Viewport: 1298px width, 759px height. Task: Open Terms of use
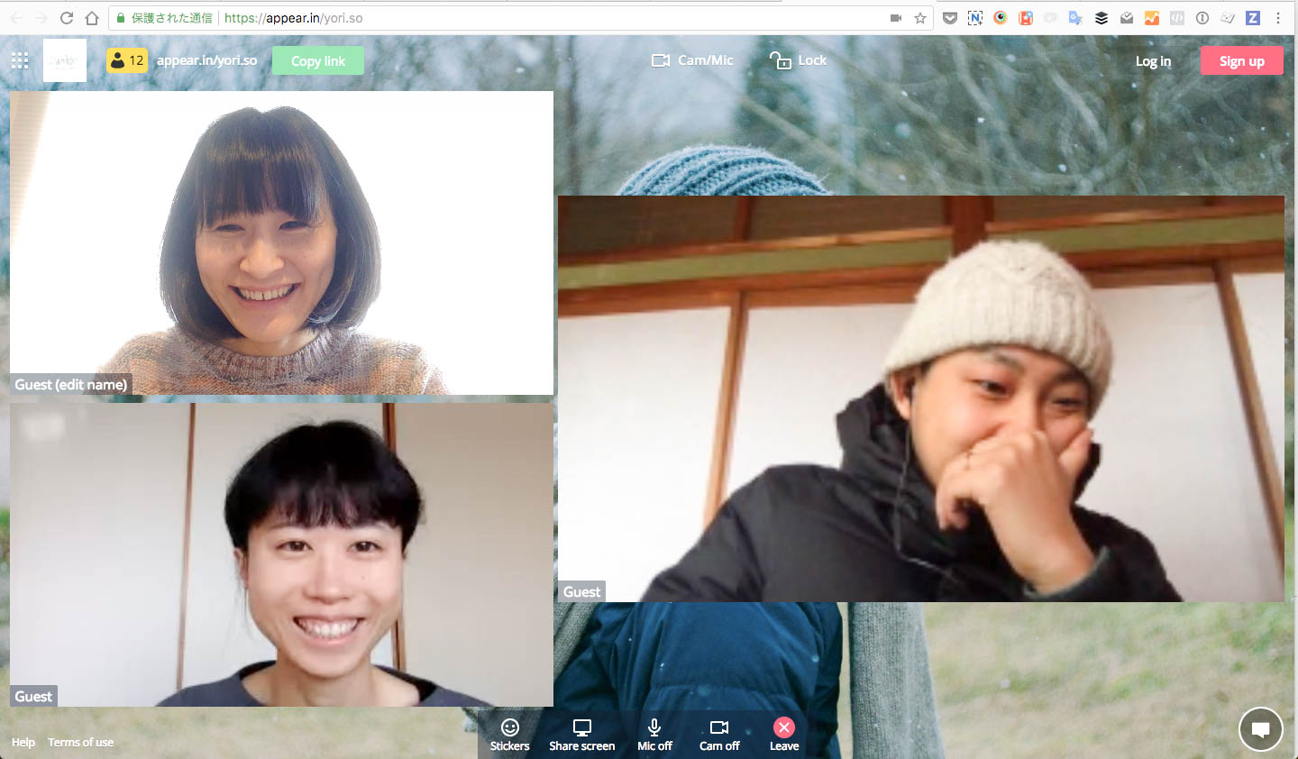click(80, 742)
